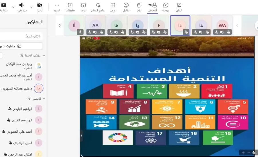Click the muted mic icon on أأ tile

[x=80, y=32]
